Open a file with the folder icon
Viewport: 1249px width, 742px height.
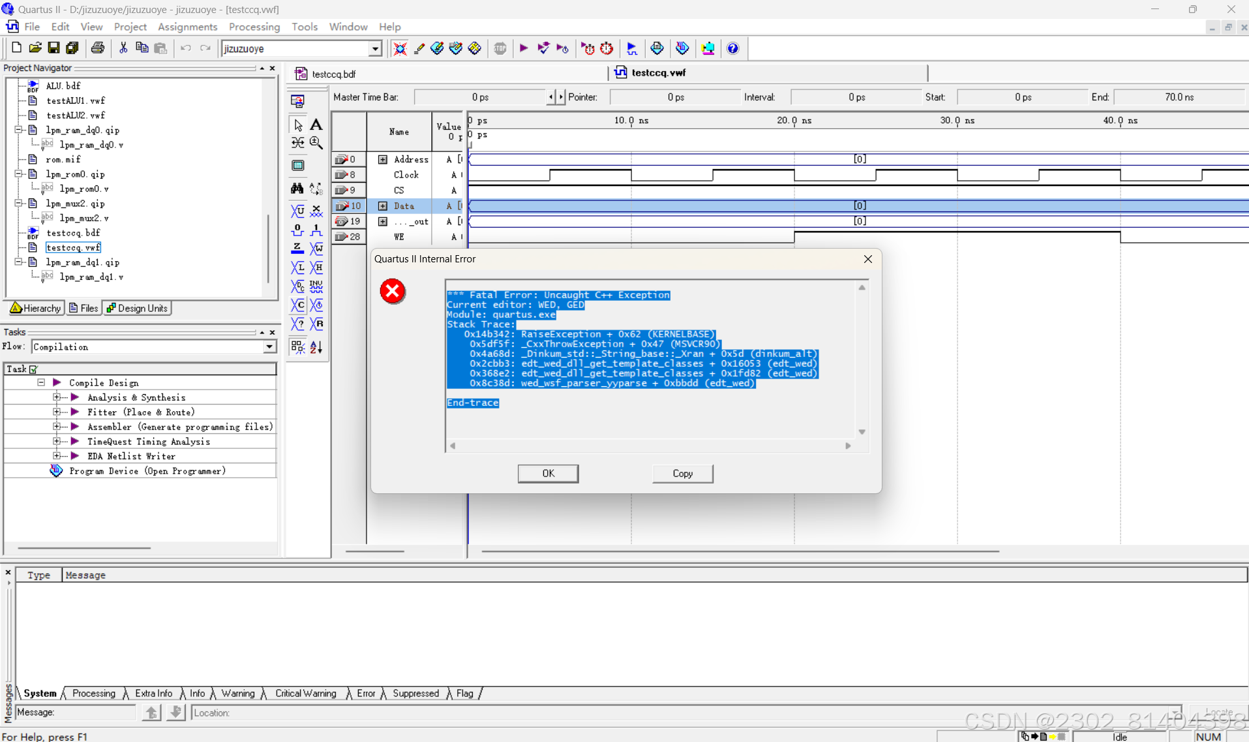(x=35, y=48)
